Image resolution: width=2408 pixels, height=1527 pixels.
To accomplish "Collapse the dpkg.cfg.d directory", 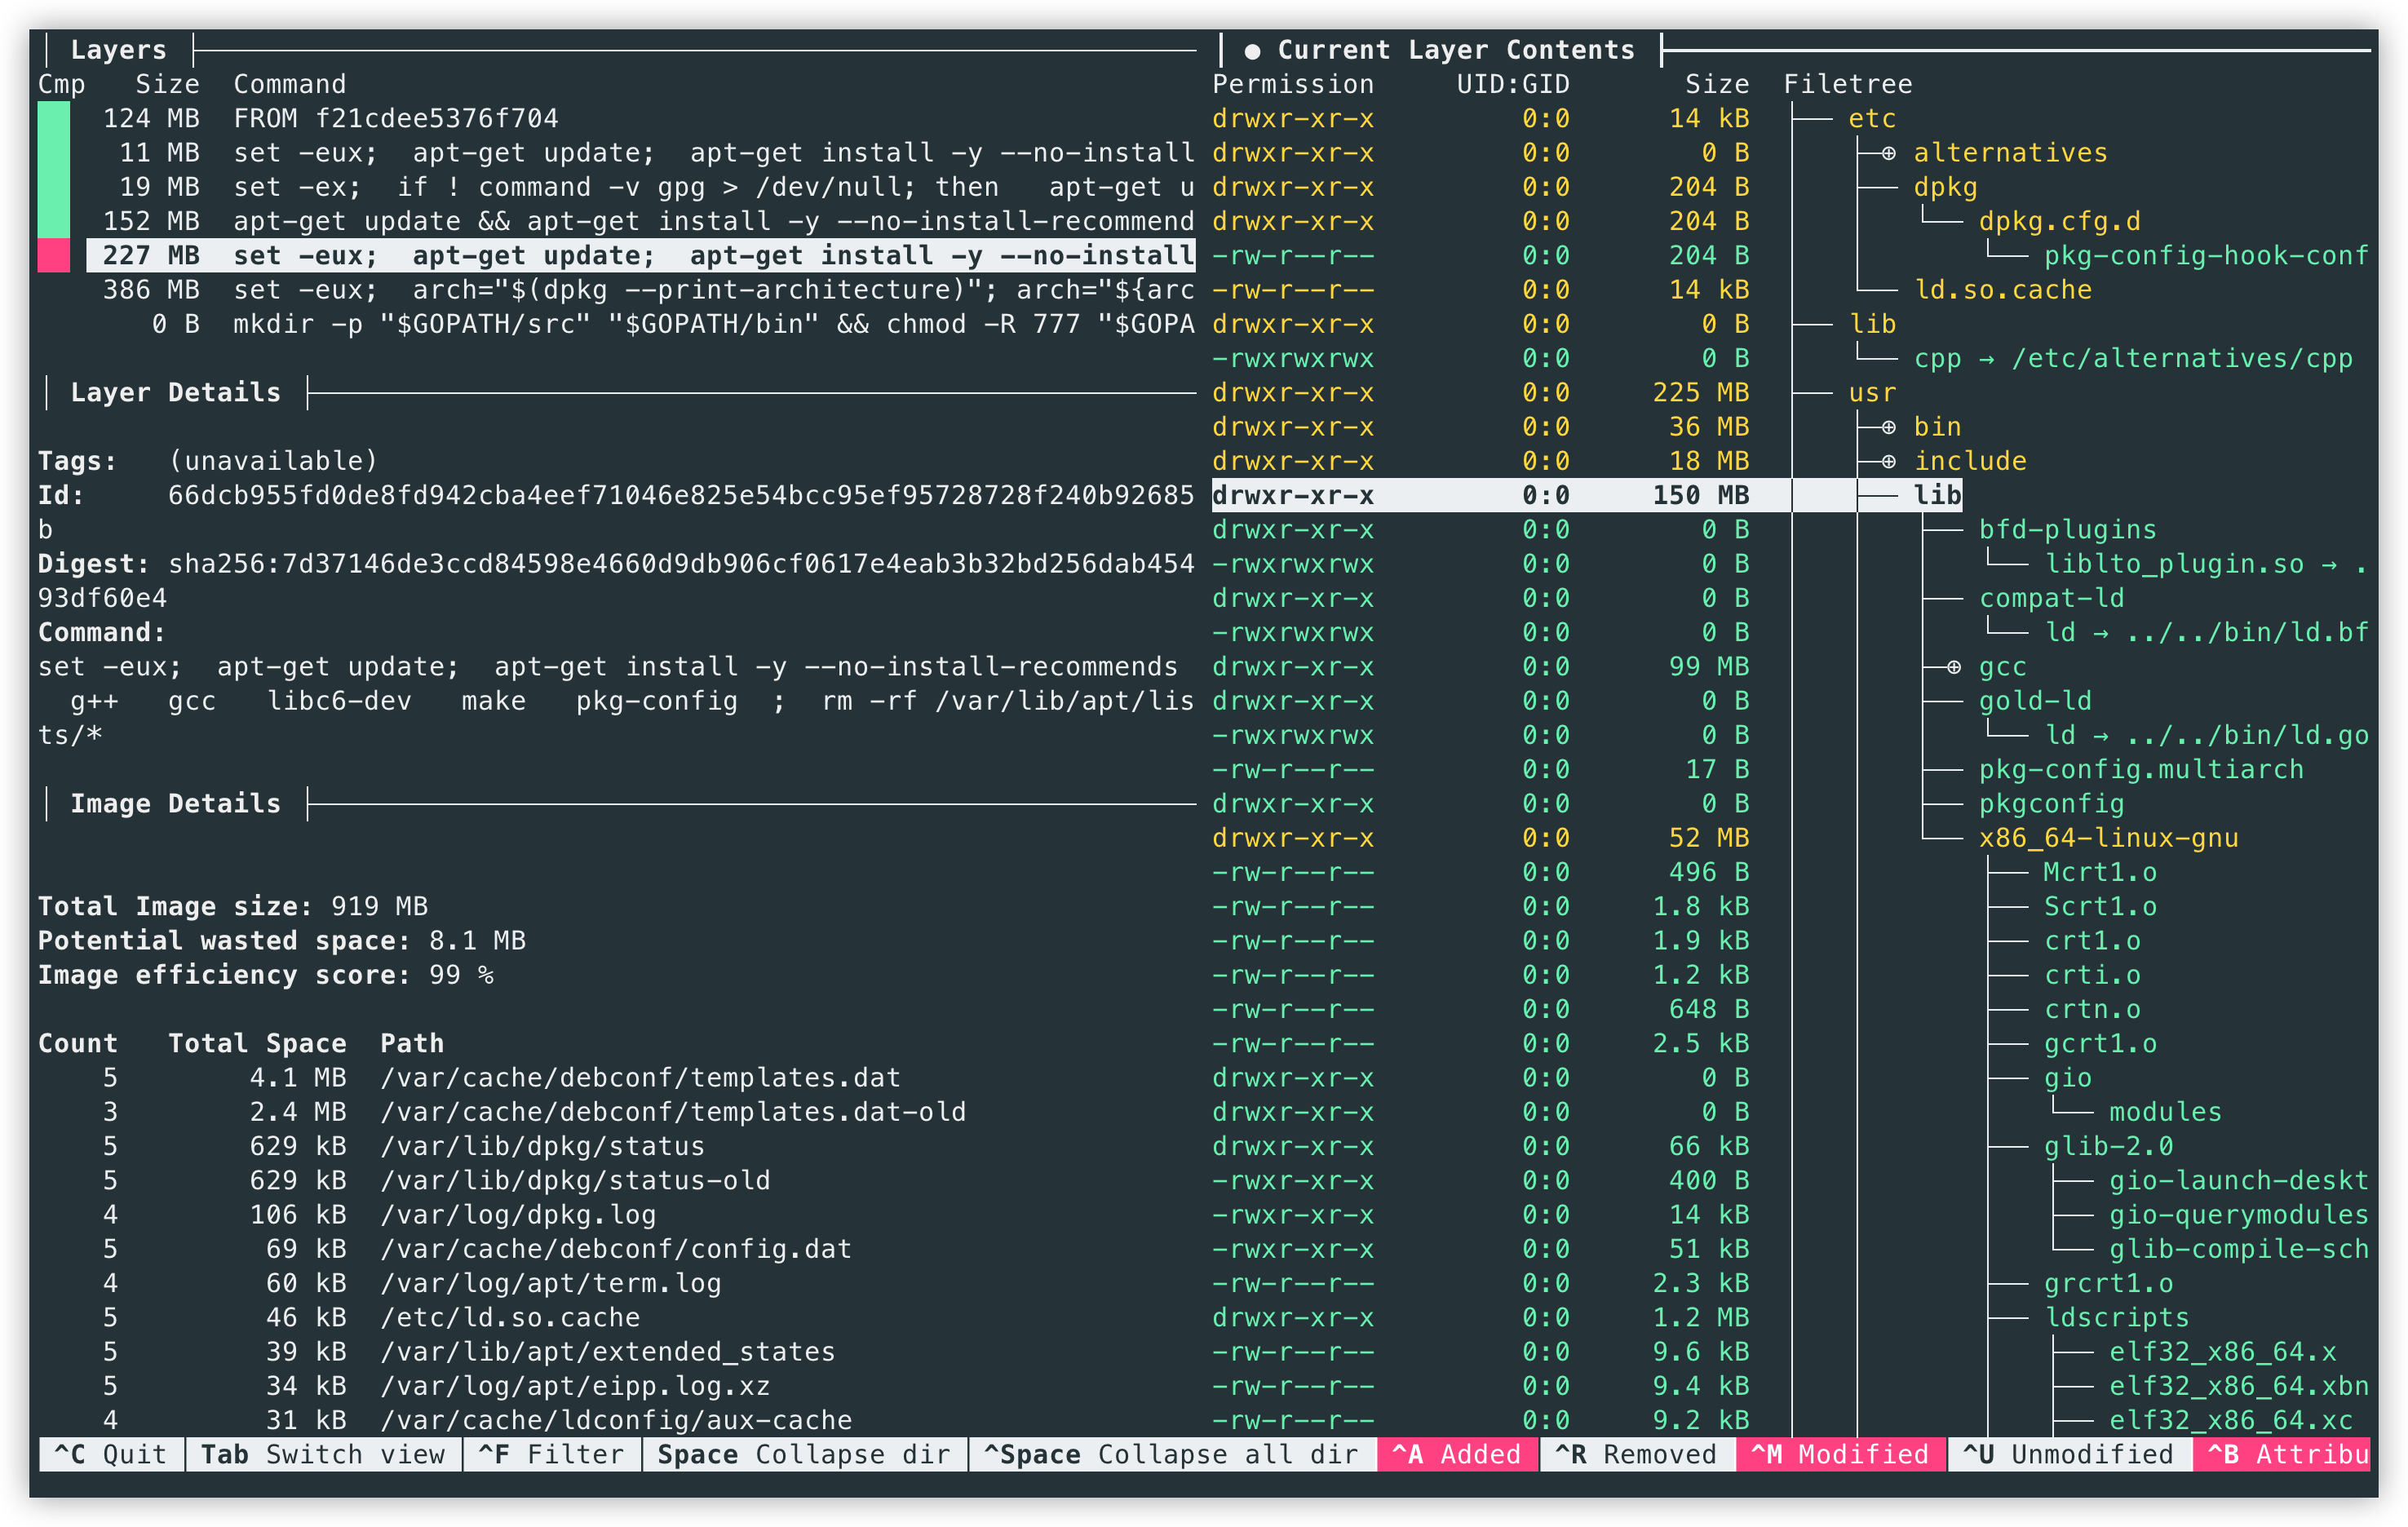I will [x=2060, y=221].
